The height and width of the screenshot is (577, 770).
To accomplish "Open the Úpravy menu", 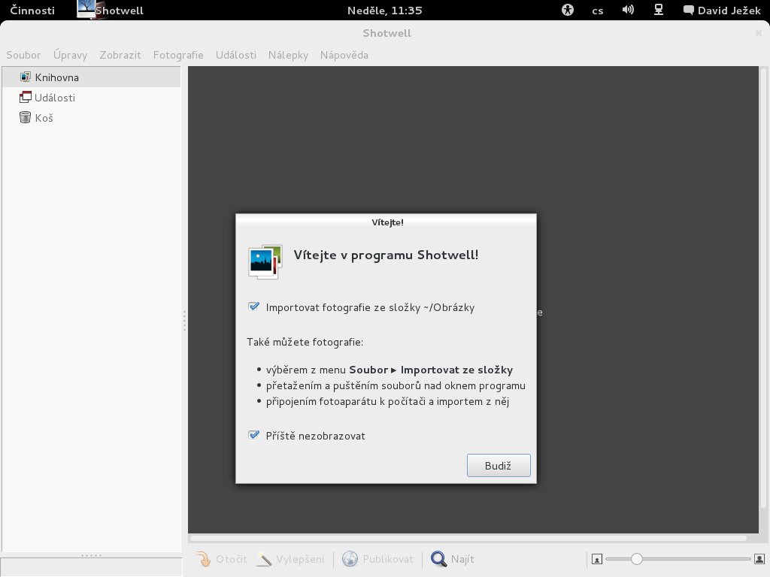I will click(x=70, y=55).
